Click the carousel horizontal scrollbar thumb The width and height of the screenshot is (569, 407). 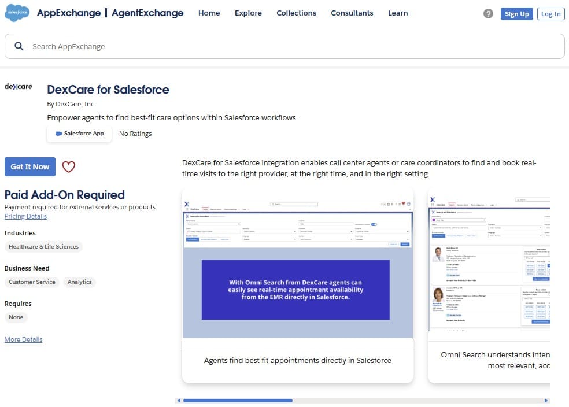pos(238,401)
